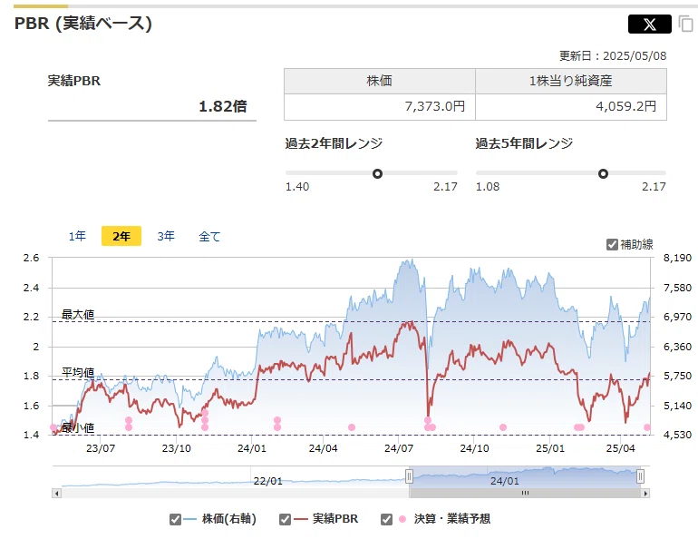Click the 過去5年間レンジ title
Image resolution: width=698 pixels, height=549 pixels.
[524, 143]
